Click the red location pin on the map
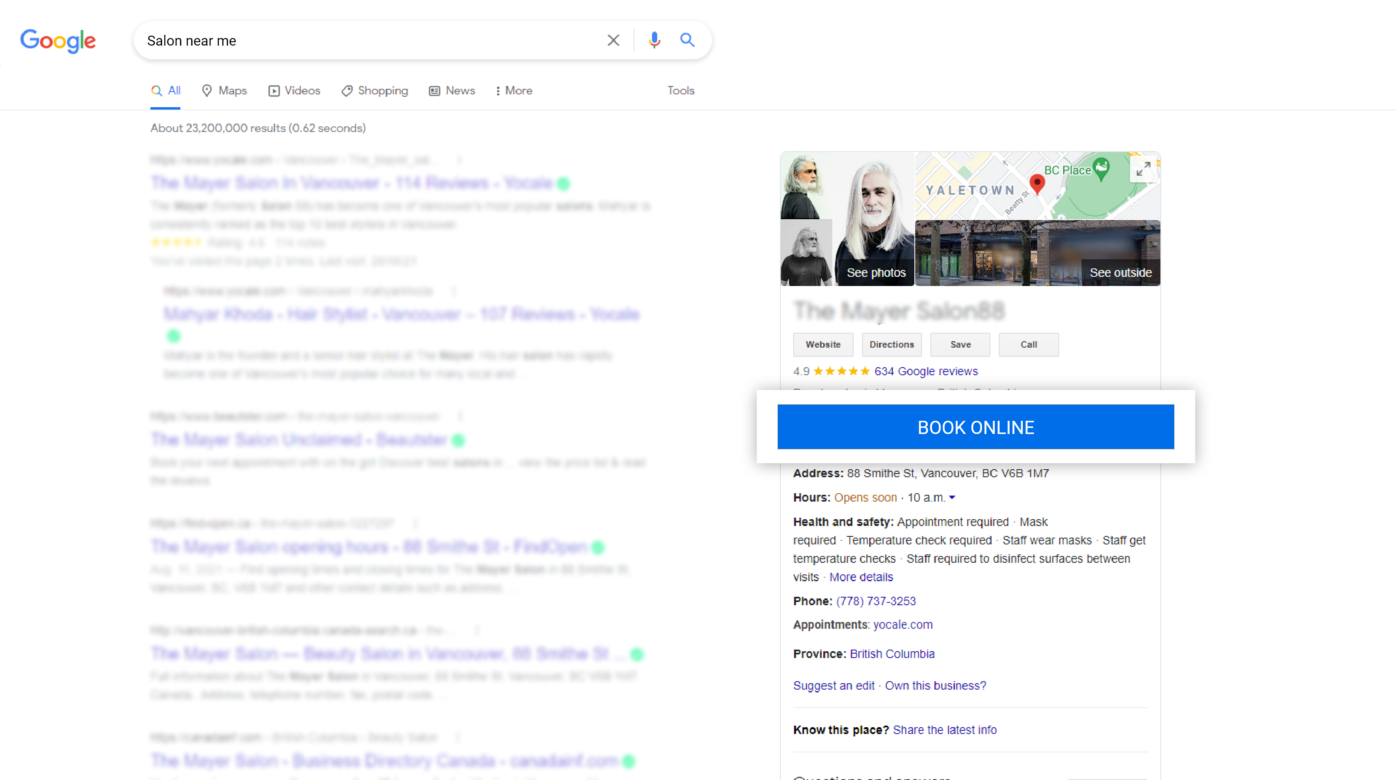This screenshot has width=1396, height=780. pyautogui.click(x=1037, y=184)
